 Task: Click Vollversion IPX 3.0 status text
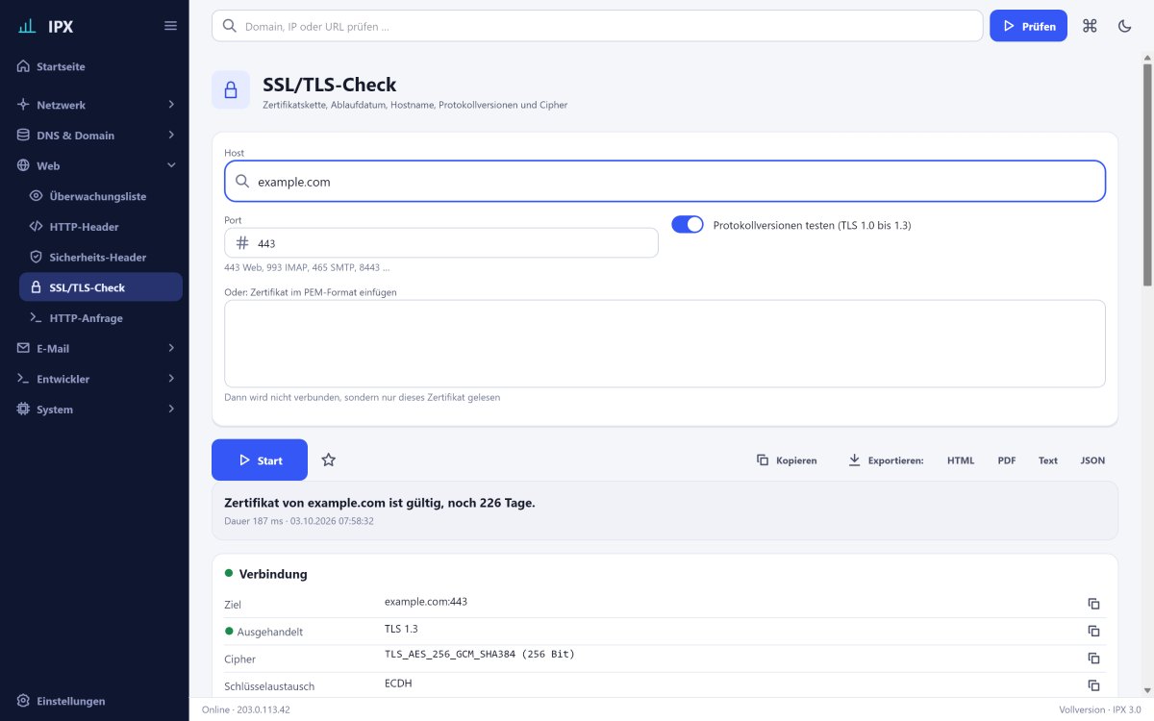(x=1100, y=709)
